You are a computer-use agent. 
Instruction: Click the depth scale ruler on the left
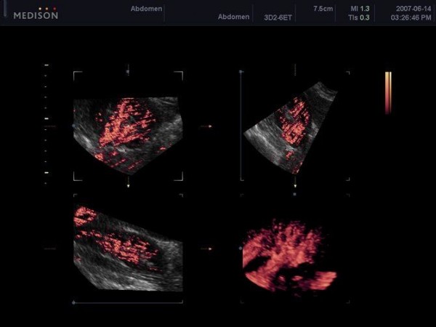point(47,124)
